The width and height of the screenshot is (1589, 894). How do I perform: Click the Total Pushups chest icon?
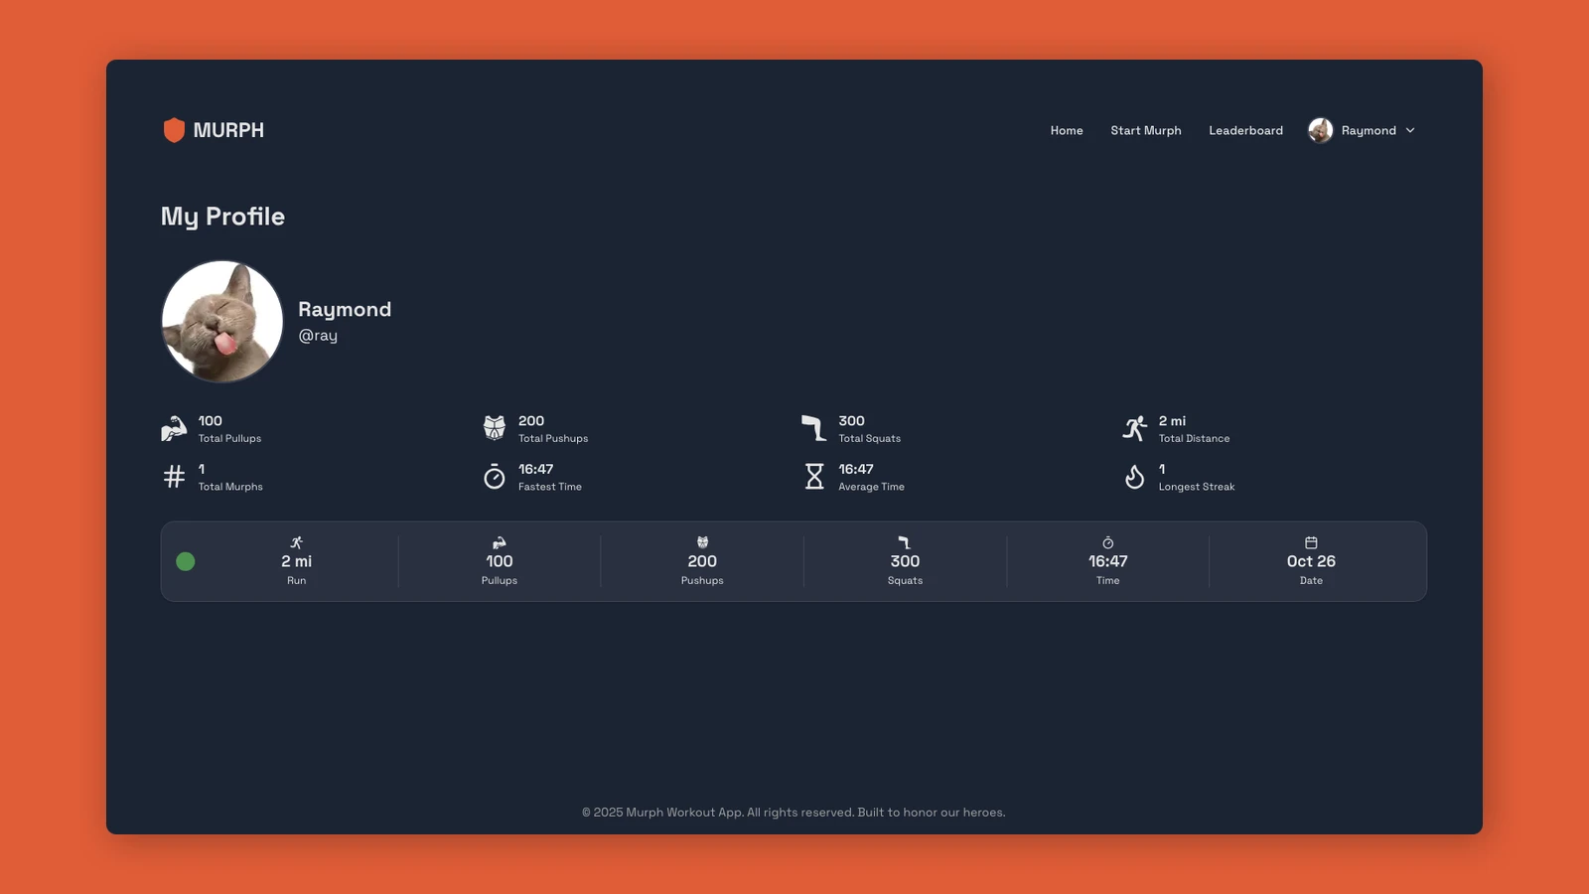click(x=495, y=428)
